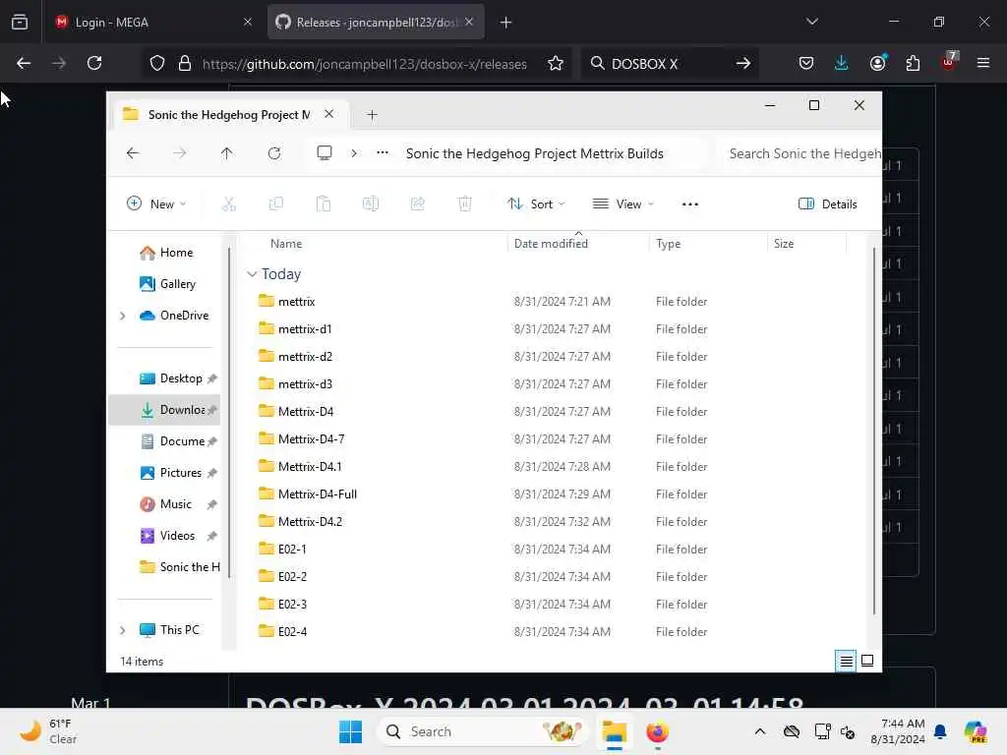Collapse the Today group
The width and height of the screenshot is (1007, 755).
[251, 274]
